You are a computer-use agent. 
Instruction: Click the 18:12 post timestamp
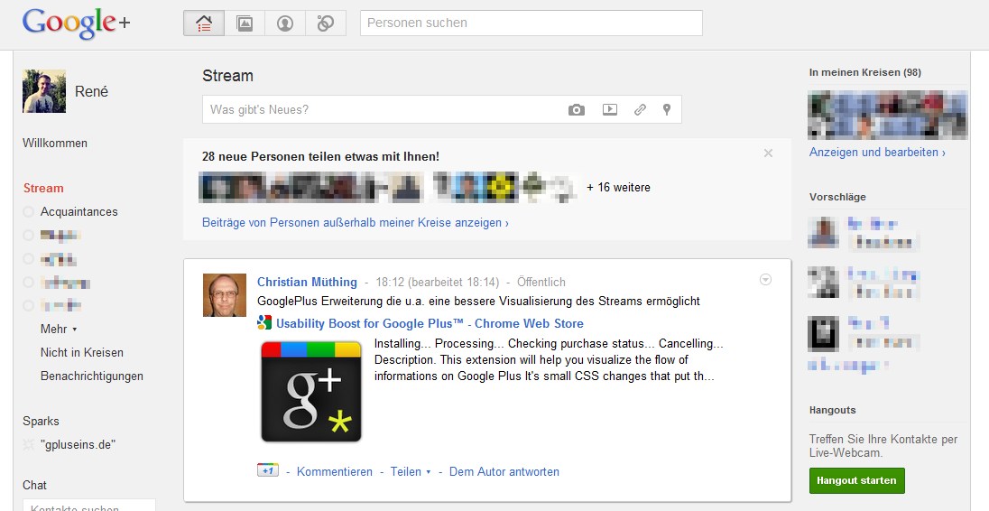[390, 282]
